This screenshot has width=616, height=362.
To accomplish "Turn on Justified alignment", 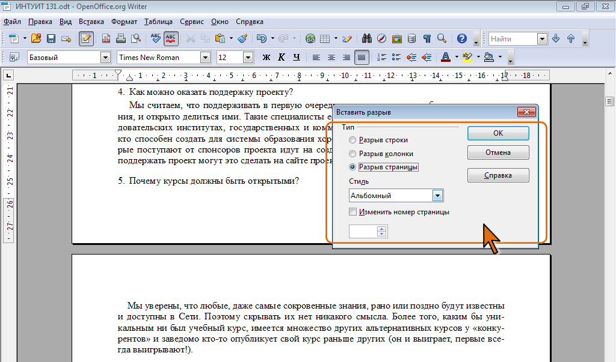I will coord(362,57).
